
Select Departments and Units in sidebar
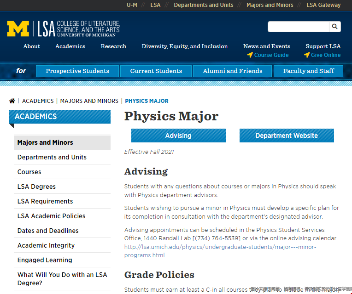(x=52, y=157)
